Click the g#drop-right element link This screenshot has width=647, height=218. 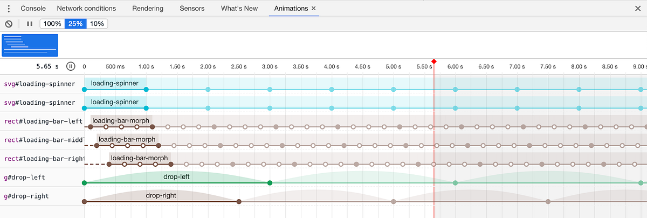[26, 196]
